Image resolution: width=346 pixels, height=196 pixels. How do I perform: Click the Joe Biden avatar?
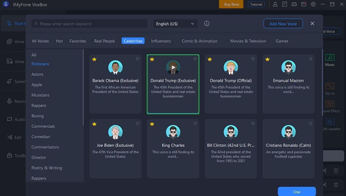point(115,132)
